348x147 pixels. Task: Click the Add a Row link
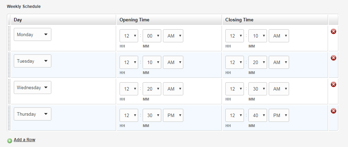click(24, 140)
